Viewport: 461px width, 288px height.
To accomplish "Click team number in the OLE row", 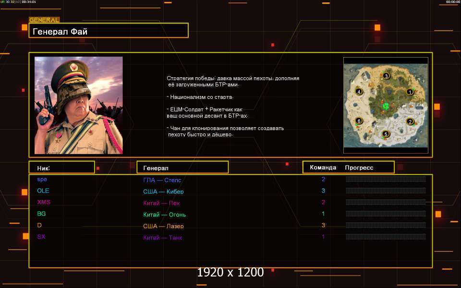I will point(323,191).
